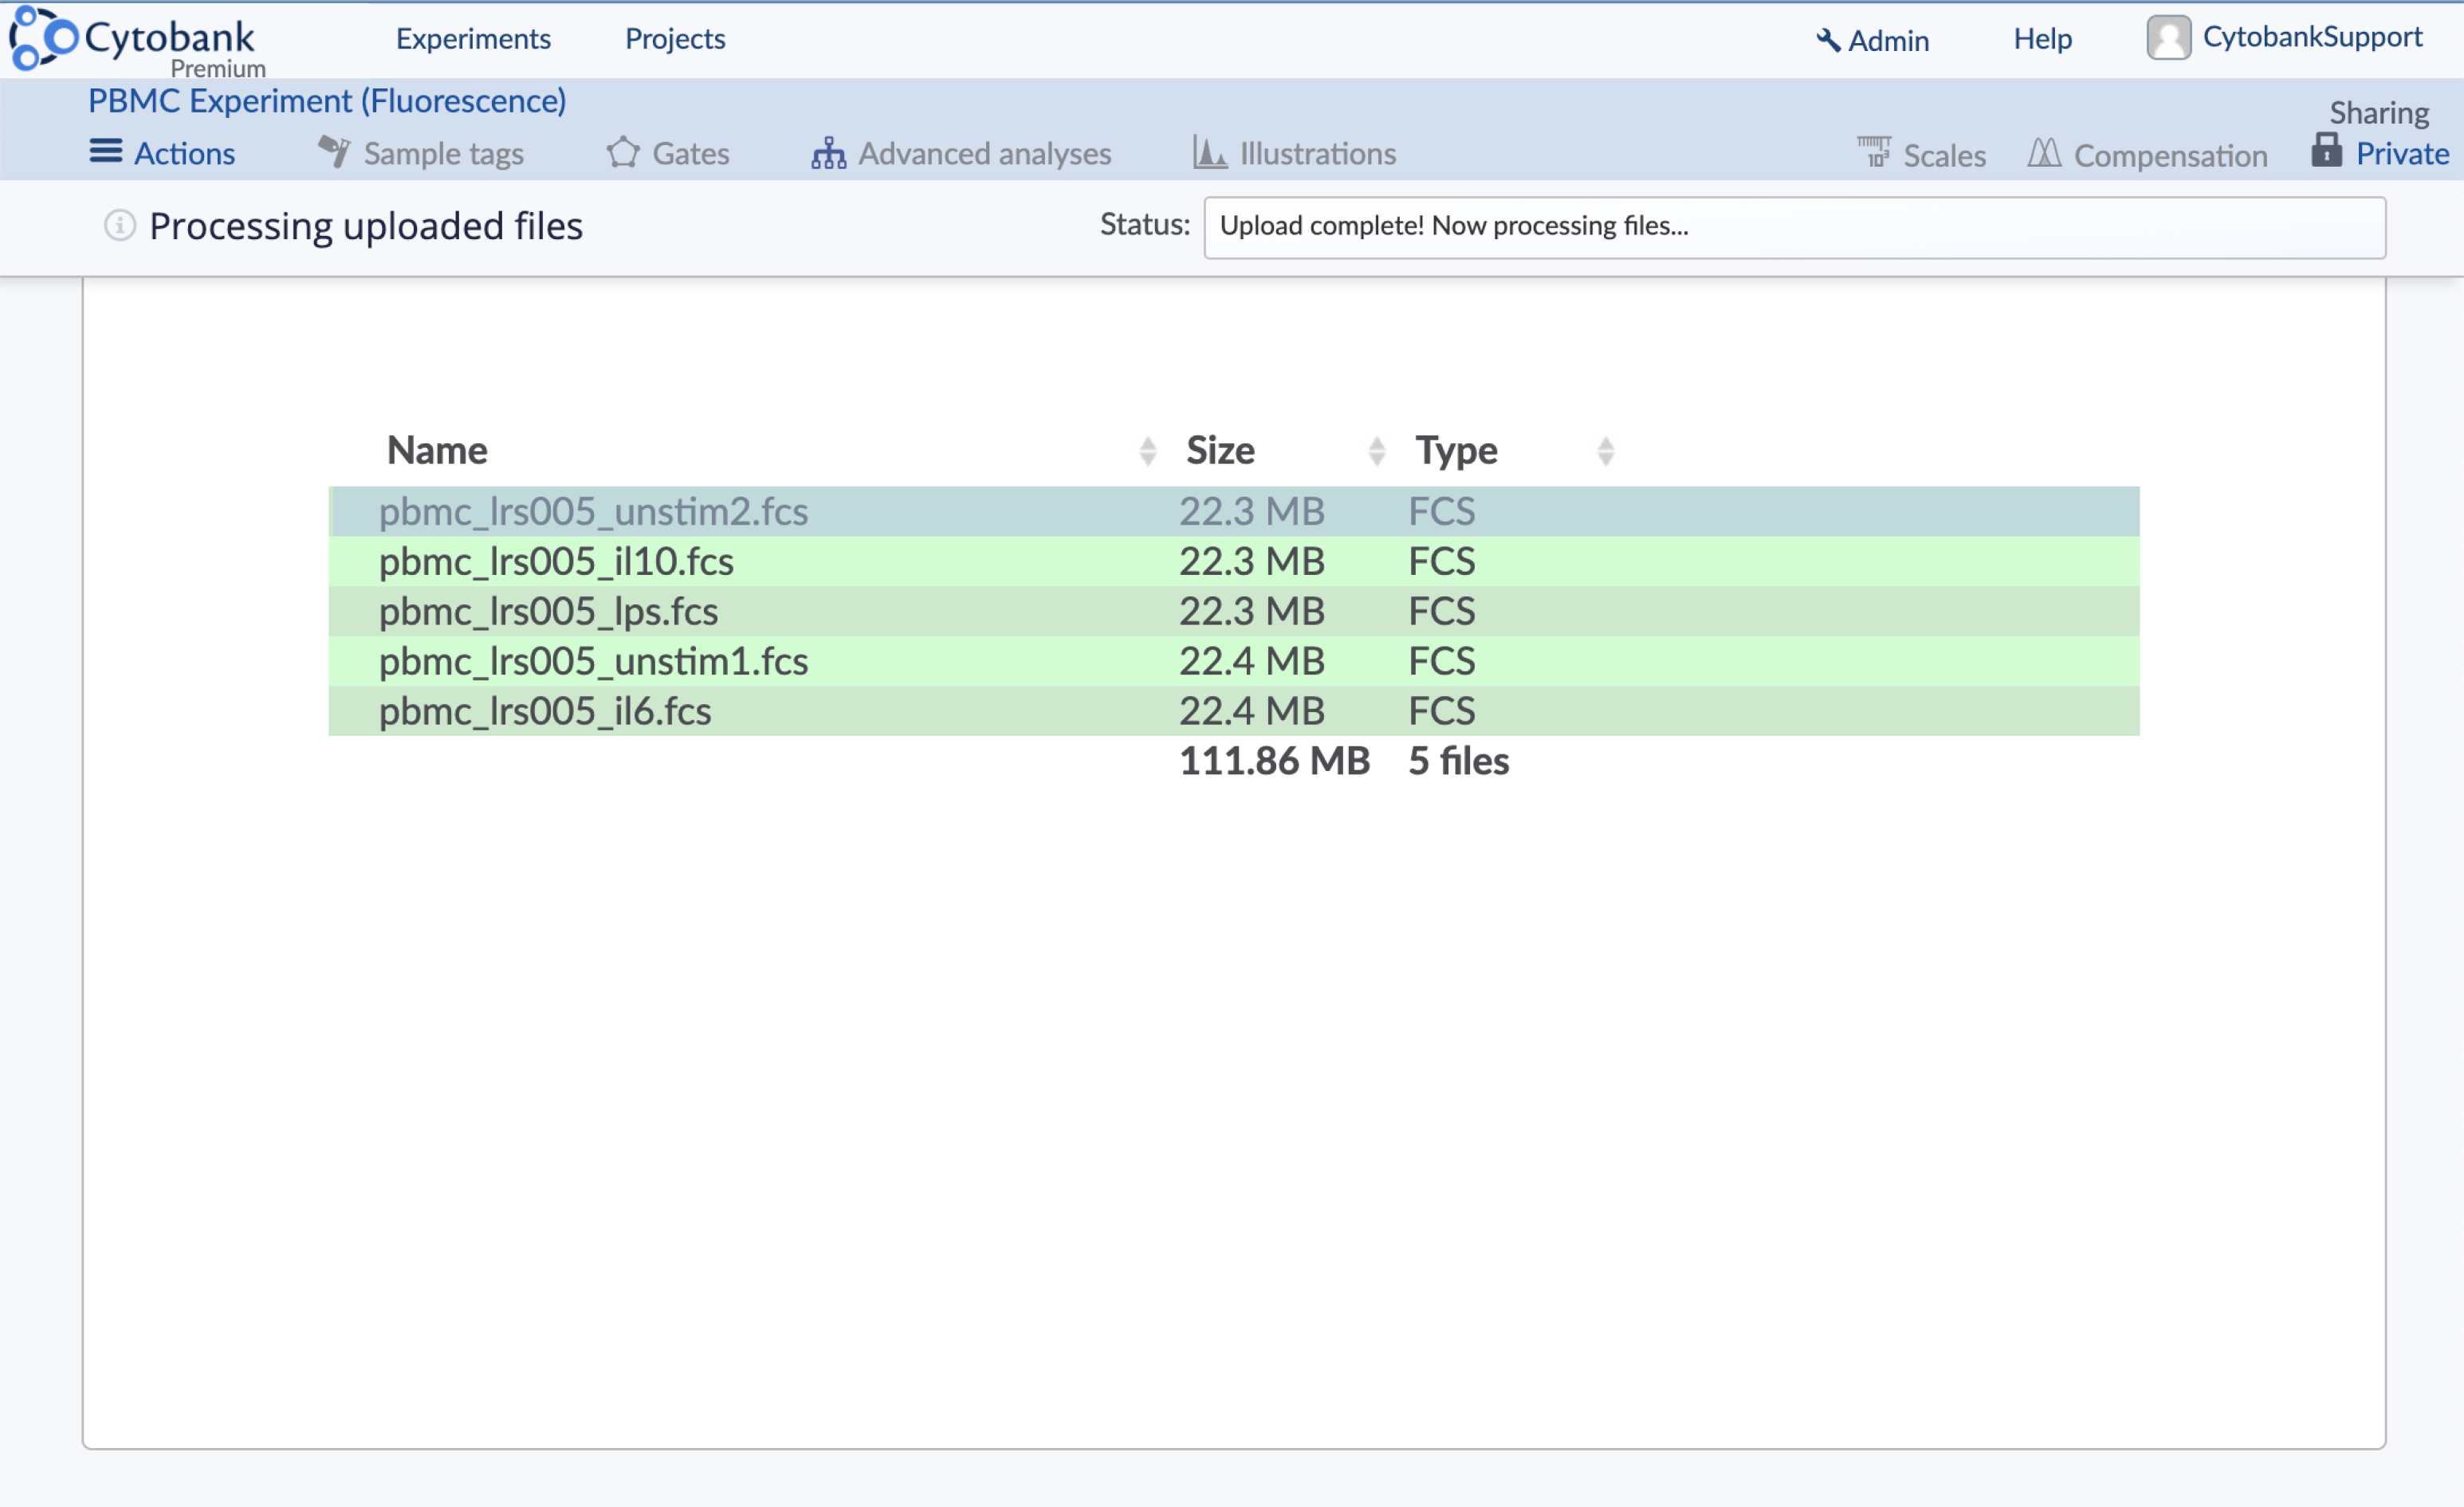The width and height of the screenshot is (2464, 1507).
Task: Click the info icon beside Processing uploaded files
Action: tap(120, 225)
